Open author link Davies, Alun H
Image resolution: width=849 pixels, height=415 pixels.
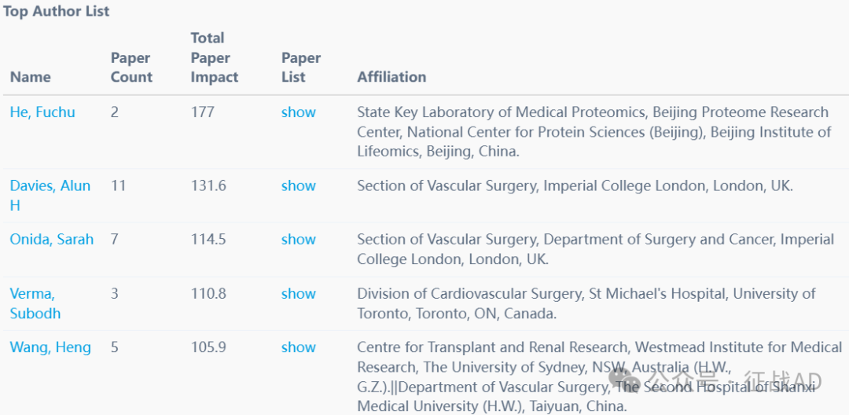(x=50, y=196)
